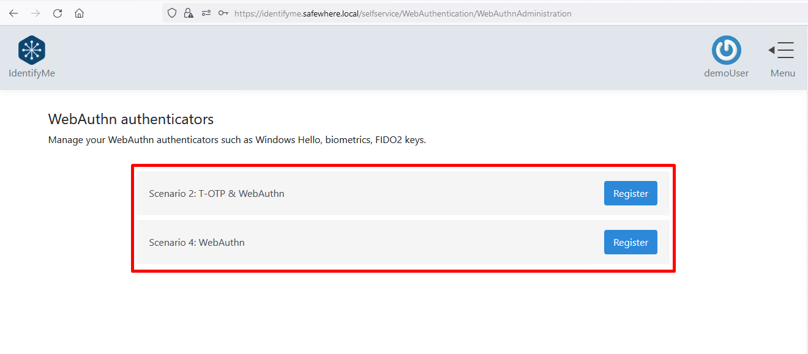Open the Menu text label
Image resolution: width=808 pixels, height=354 pixels.
click(782, 73)
